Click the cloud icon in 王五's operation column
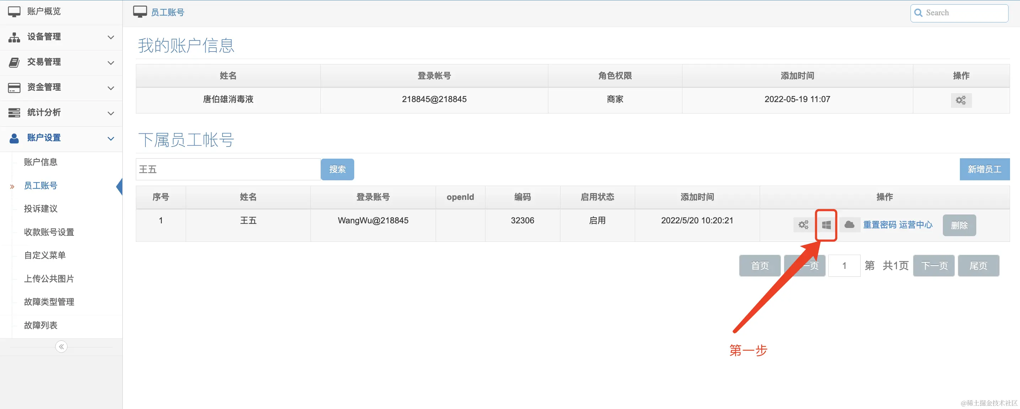This screenshot has width=1020, height=409. [x=849, y=225]
